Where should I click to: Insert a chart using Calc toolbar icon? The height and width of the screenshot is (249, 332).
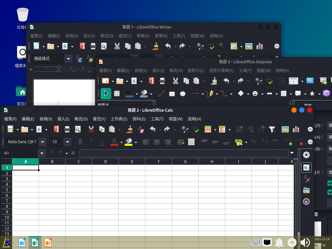[x=296, y=129]
